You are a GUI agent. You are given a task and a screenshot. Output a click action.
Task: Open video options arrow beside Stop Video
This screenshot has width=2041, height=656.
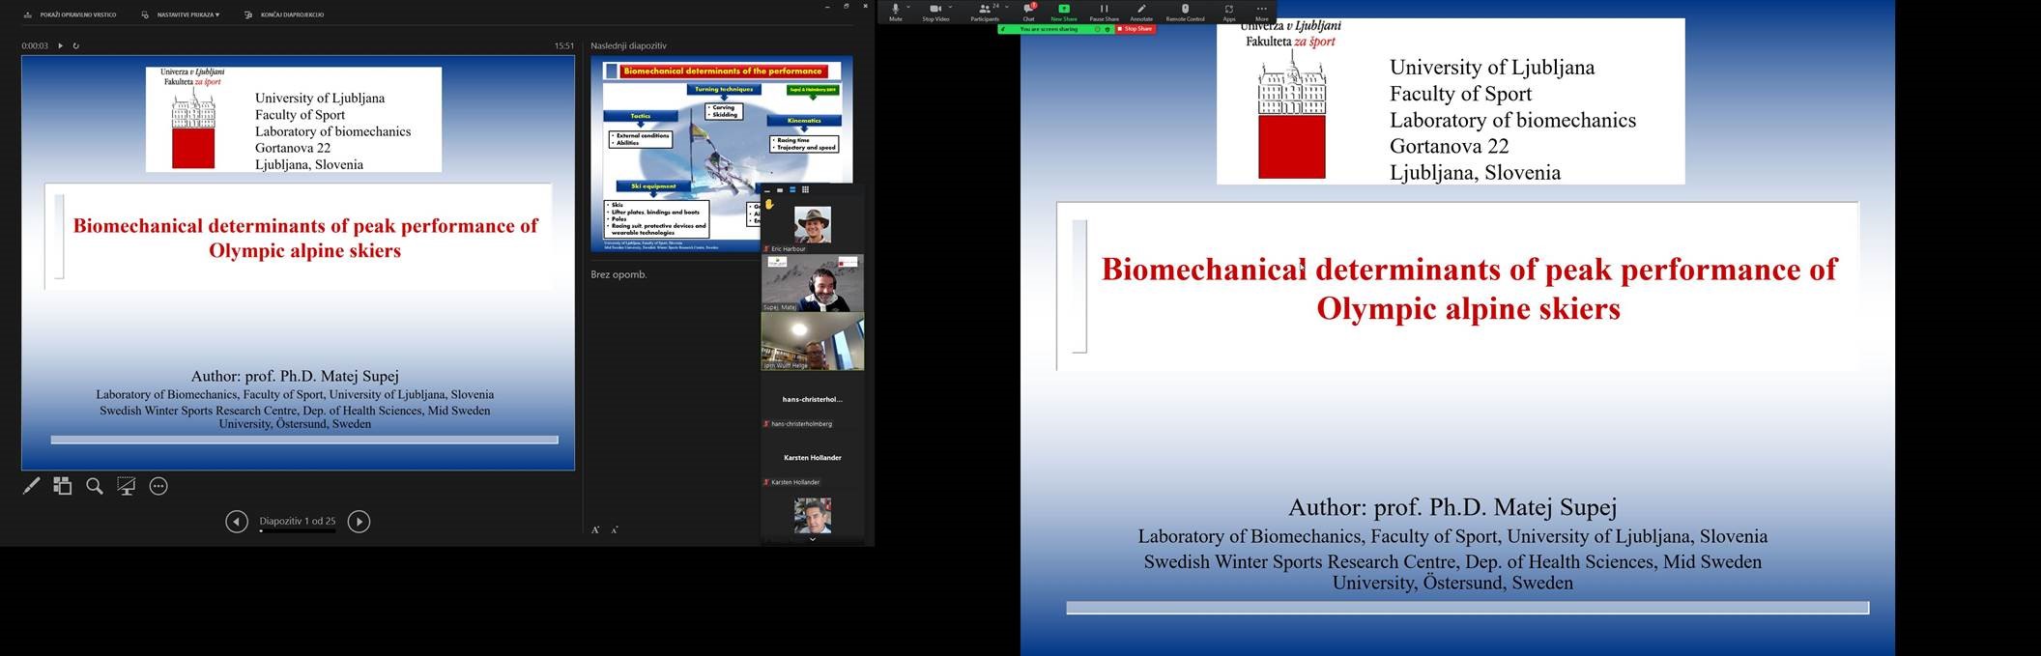(951, 7)
